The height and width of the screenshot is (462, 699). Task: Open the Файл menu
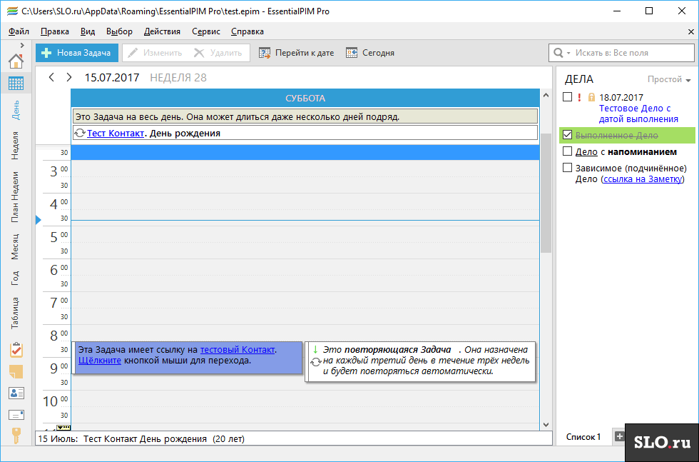(x=19, y=31)
